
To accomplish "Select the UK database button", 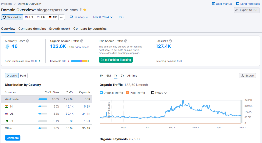I will (x=41, y=17).
